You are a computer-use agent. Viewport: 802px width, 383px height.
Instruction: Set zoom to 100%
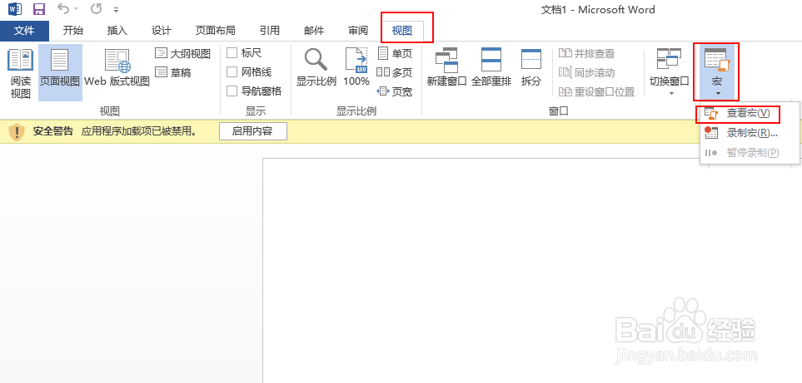click(x=356, y=68)
